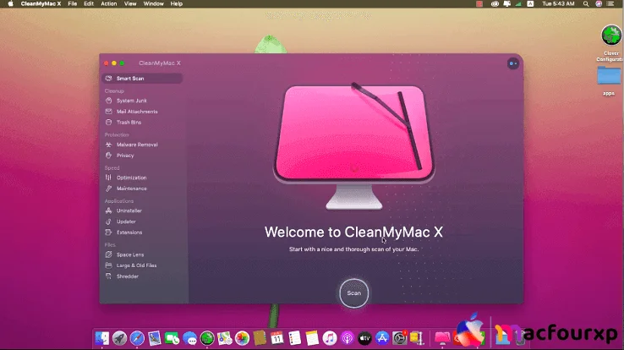The height and width of the screenshot is (350, 624).
Task: Open the Uninstaller label
Action: (x=129, y=211)
